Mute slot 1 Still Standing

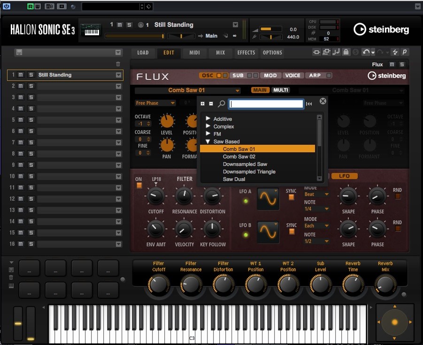[21, 75]
